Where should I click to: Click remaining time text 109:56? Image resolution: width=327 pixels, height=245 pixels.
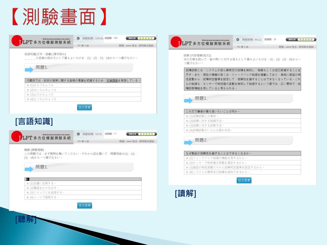[93, 38]
